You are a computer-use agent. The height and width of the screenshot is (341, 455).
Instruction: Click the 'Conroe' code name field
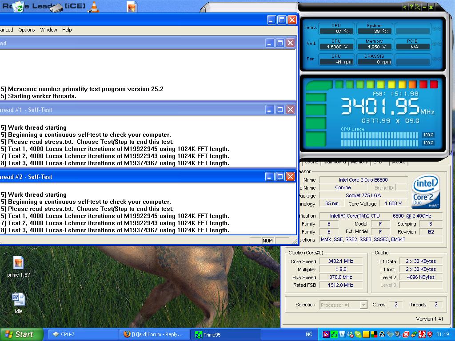coord(343,188)
